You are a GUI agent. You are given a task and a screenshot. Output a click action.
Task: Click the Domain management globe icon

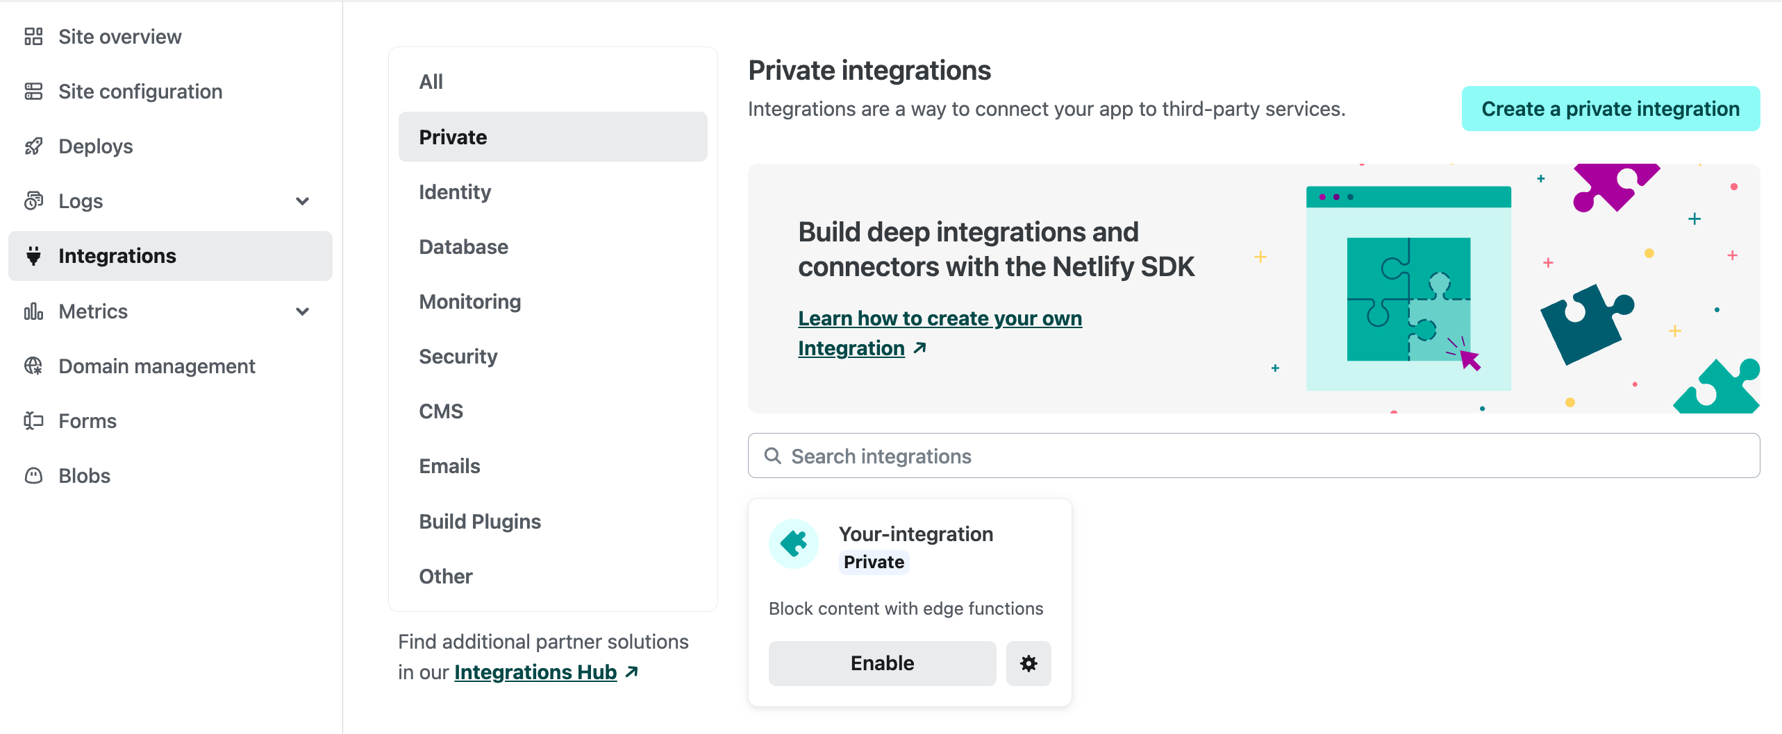pyautogui.click(x=33, y=366)
